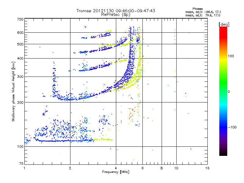Click the 'mean, sd,O: -96.6, 17.1' text

click(x=203, y=12)
